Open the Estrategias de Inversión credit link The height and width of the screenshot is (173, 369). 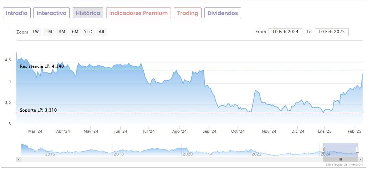click(344, 164)
